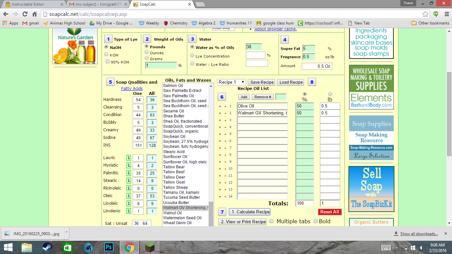452x254 pixels.
Task: Click the green info icon next to Oleic
Action: [129, 196]
